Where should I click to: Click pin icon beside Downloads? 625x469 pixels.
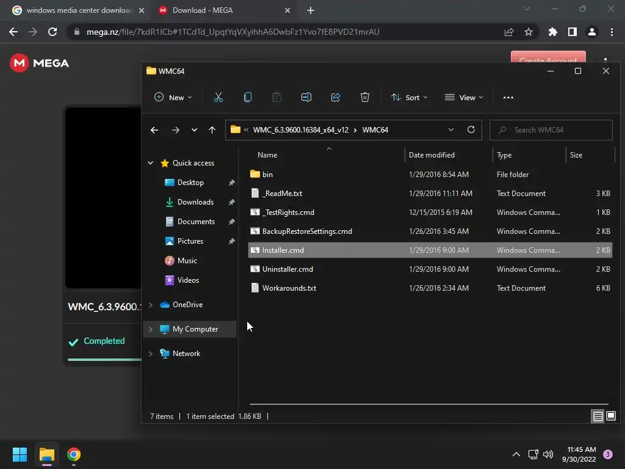(x=231, y=202)
